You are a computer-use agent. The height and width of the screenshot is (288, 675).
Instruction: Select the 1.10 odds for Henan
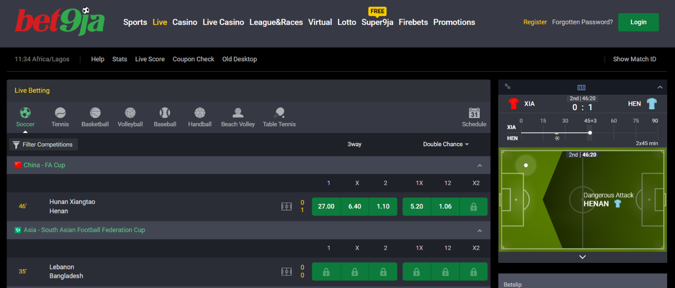click(383, 207)
